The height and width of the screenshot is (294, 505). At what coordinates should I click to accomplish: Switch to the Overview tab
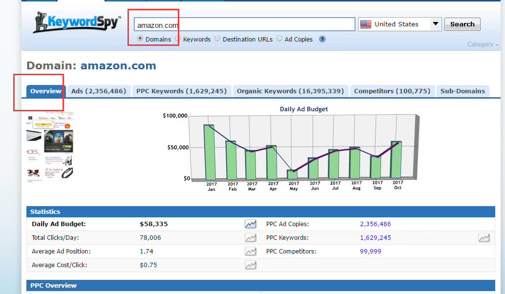46,91
